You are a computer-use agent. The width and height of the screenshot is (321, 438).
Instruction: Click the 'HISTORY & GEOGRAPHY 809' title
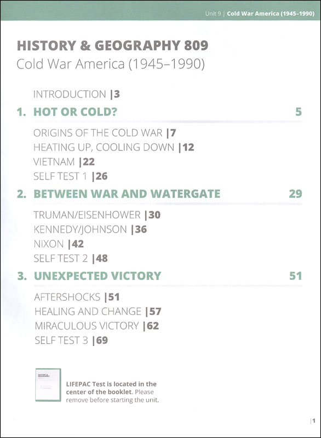tap(112, 45)
